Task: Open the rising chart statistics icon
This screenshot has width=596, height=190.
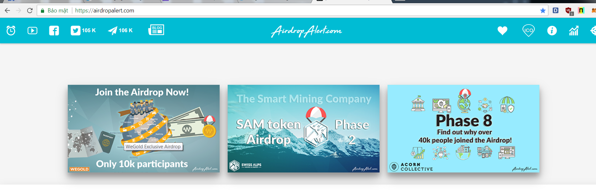Action: coord(574,31)
